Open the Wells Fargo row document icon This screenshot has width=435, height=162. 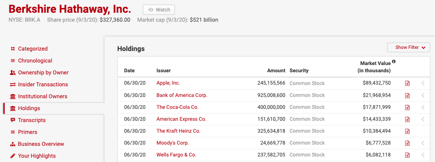(x=407, y=155)
